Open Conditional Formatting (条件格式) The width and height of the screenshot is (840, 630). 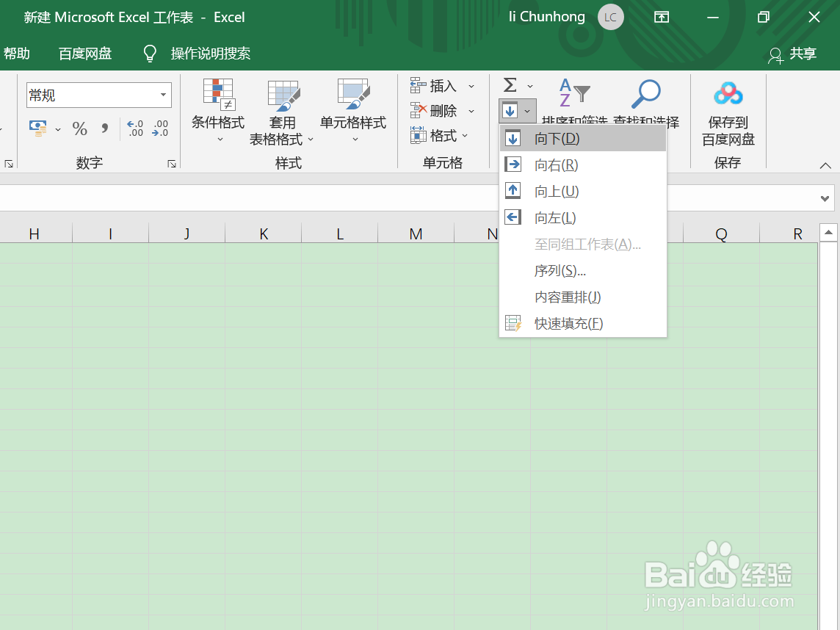click(218, 111)
